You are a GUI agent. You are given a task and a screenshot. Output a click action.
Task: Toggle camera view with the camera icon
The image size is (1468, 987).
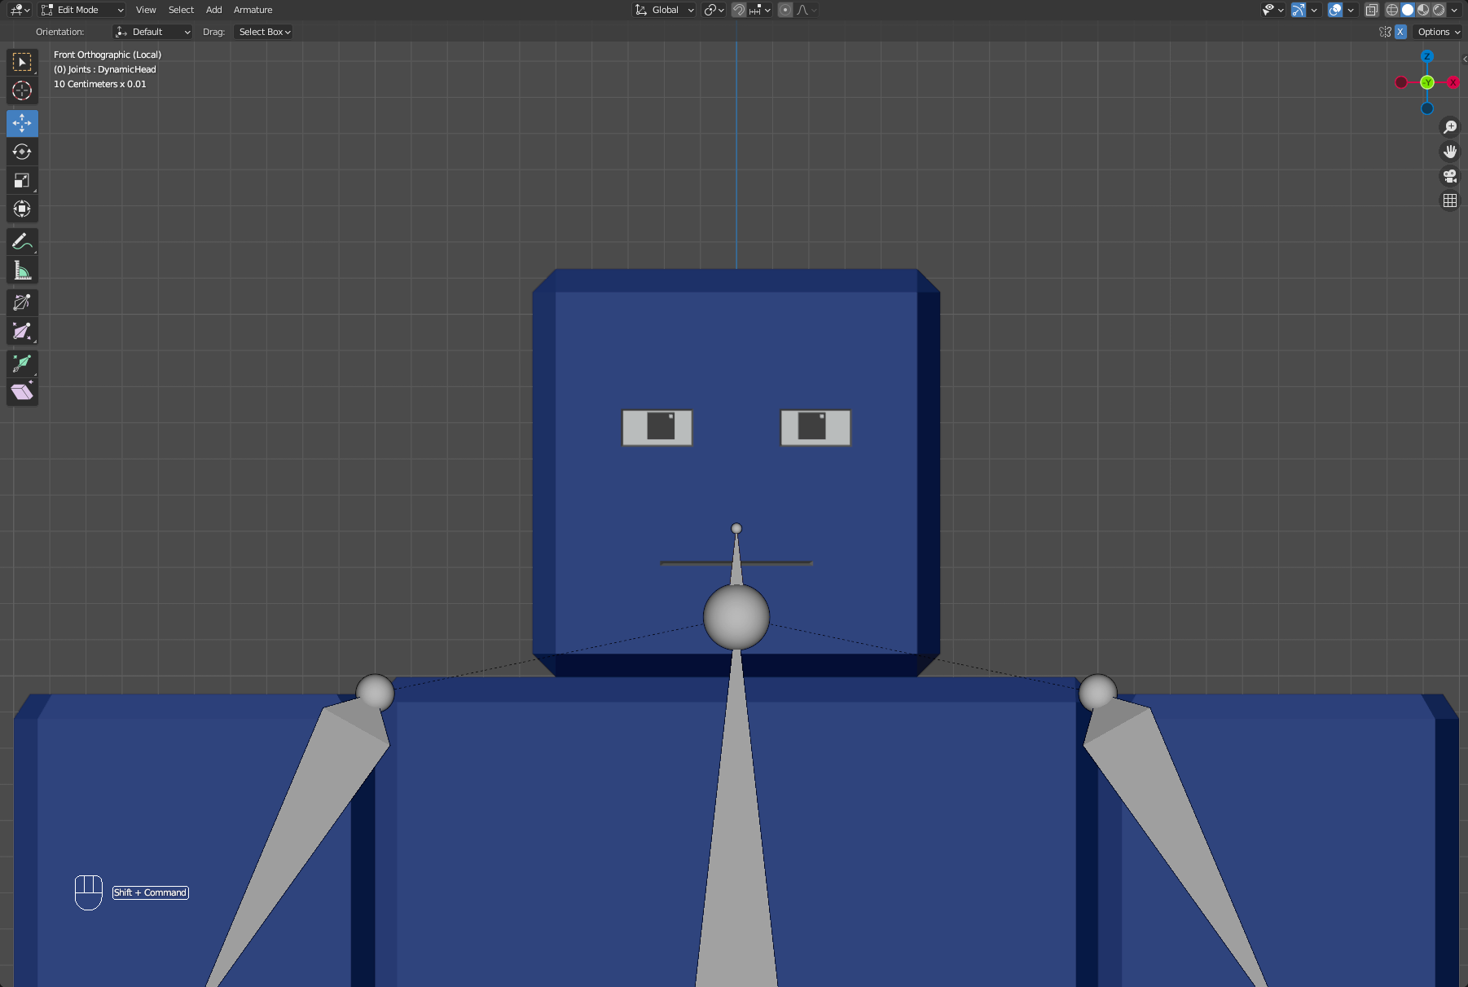[1450, 176]
